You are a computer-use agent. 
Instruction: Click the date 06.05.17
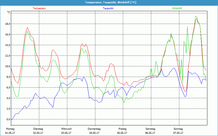[150, 133]
